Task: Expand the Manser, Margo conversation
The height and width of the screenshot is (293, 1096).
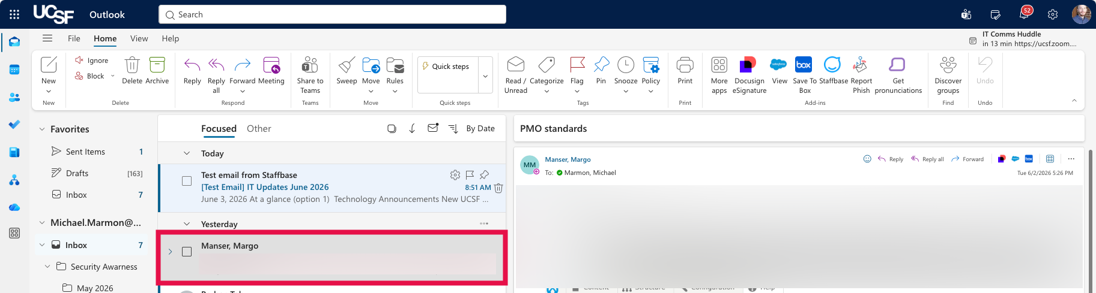Action: pos(170,252)
